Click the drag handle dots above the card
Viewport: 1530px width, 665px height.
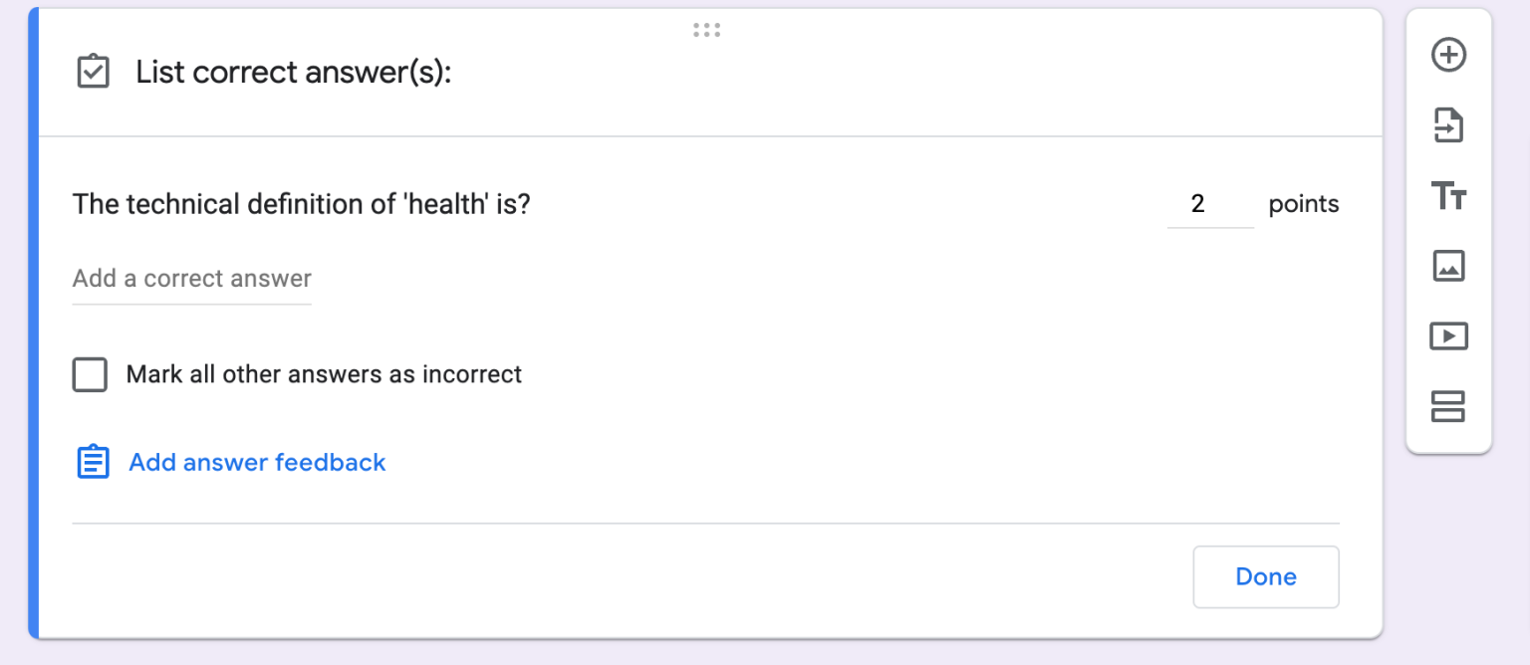706,29
